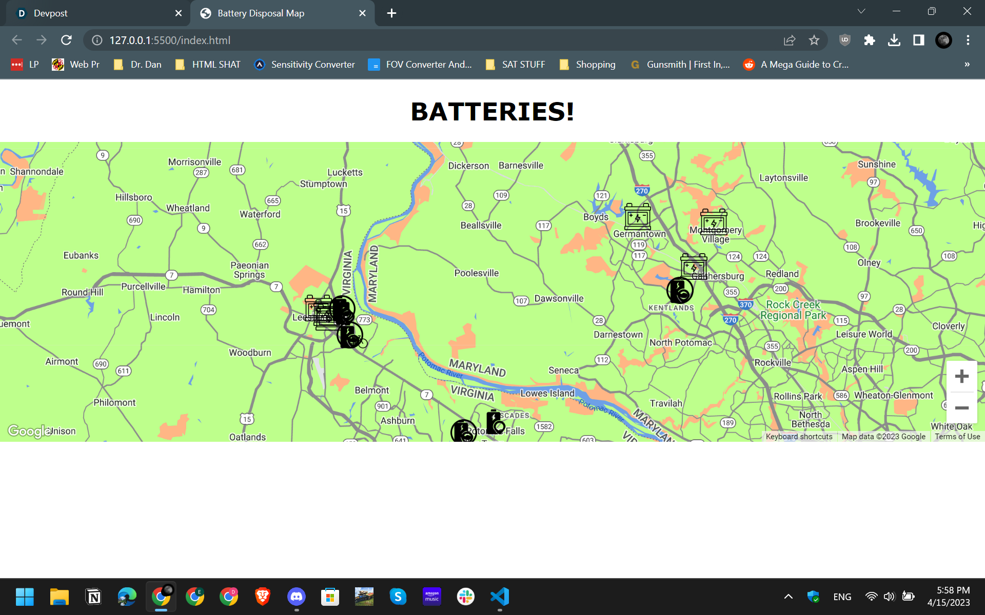Show more bookmarks with double chevron
The image size is (985, 615).
(967, 65)
